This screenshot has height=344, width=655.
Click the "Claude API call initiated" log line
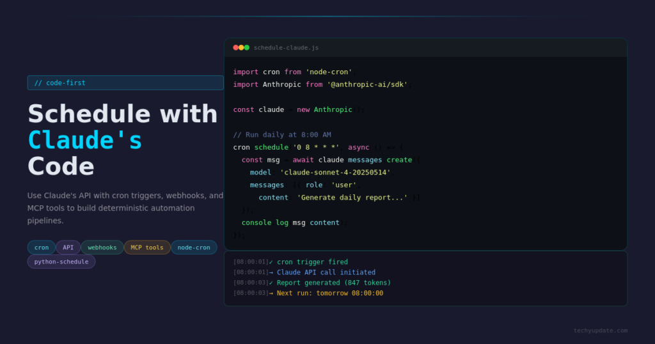[304, 272]
